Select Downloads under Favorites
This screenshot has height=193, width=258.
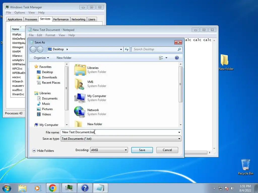point(49,77)
